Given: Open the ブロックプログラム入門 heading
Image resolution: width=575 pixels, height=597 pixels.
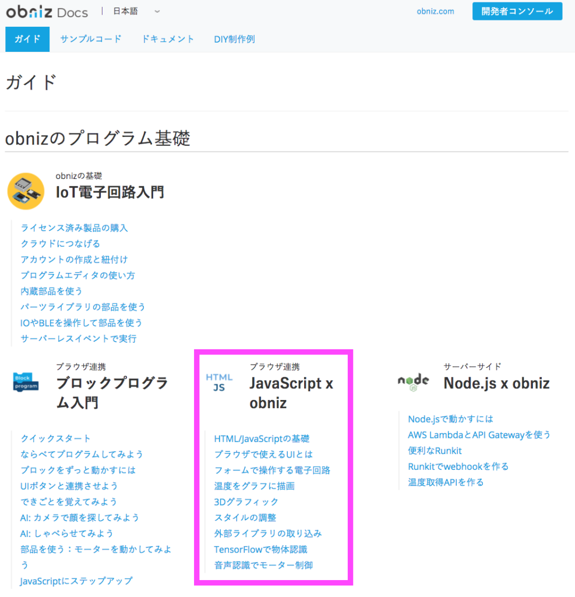Looking at the screenshot, I should (x=112, y=392).
